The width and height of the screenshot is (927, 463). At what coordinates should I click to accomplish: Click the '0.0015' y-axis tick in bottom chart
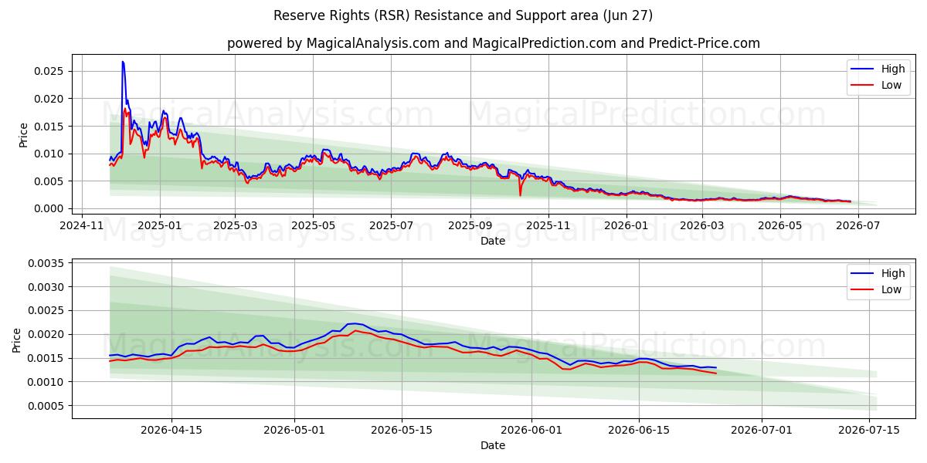pyautogui.click(x=47, y=358)
